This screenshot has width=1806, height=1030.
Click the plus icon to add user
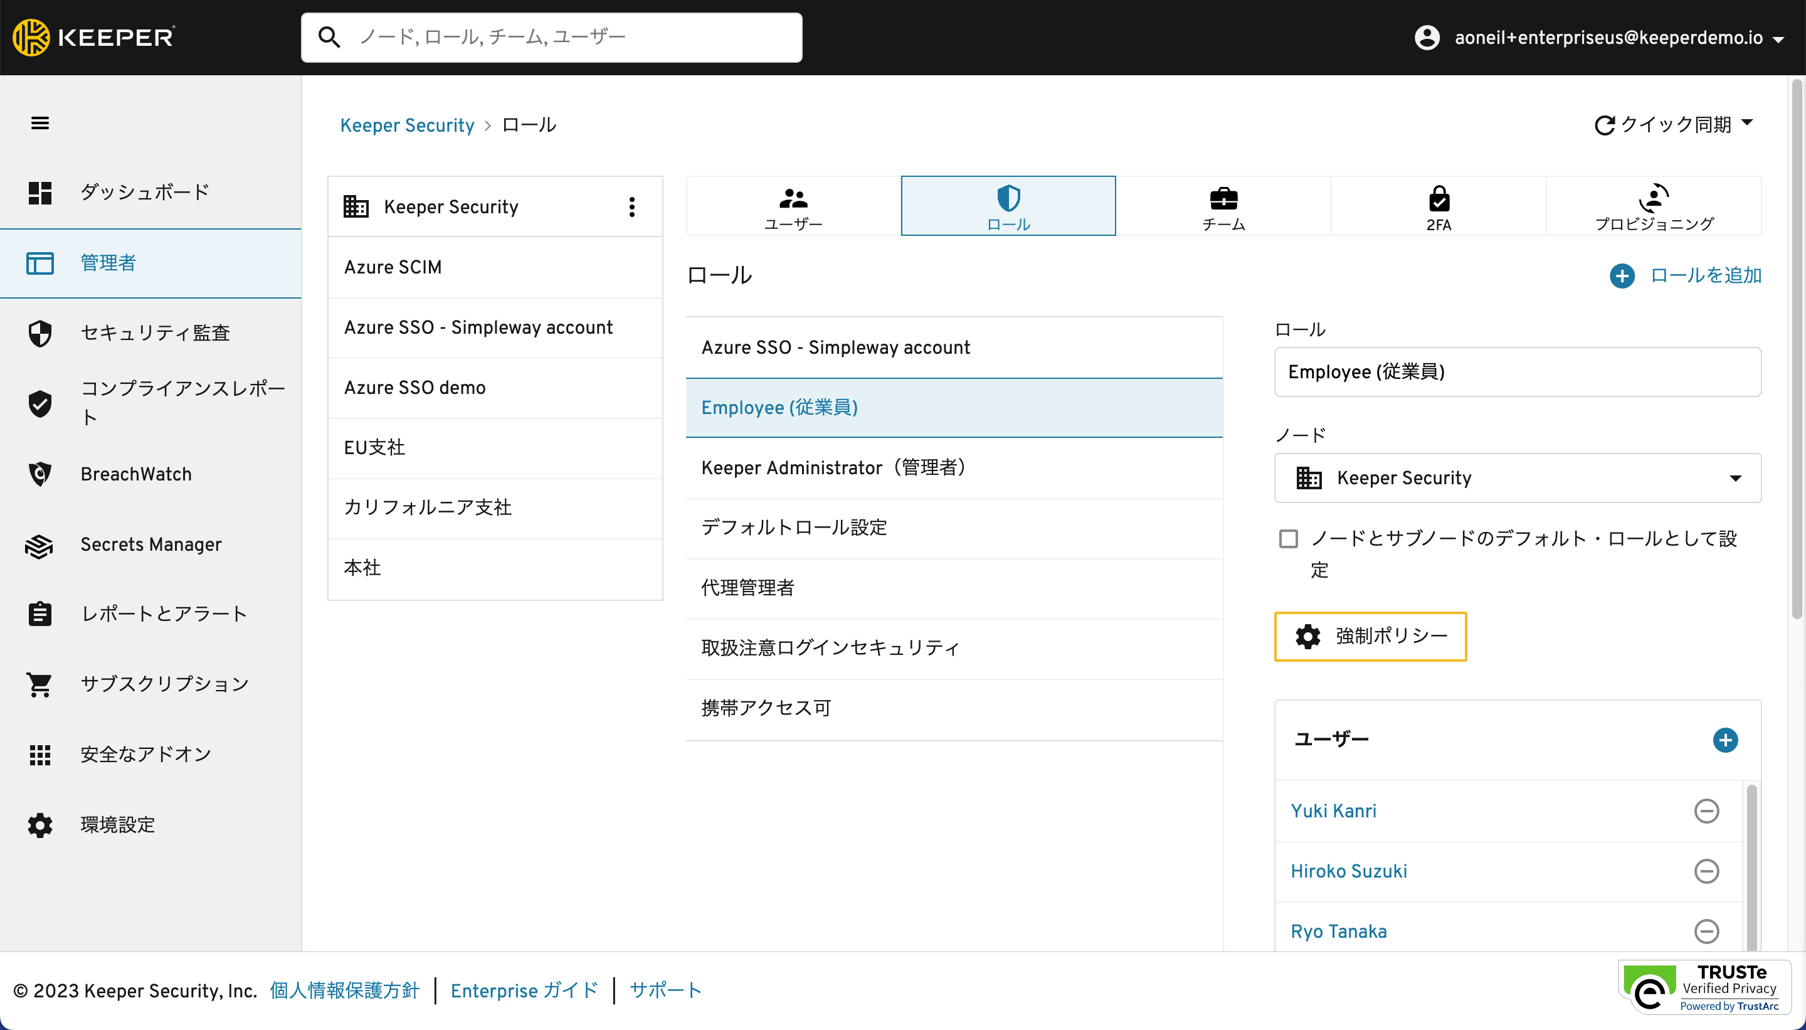[1724, 740]
